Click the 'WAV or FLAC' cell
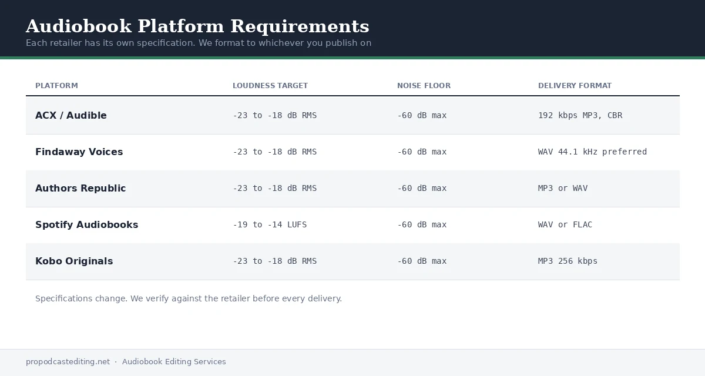 (565, 225)
